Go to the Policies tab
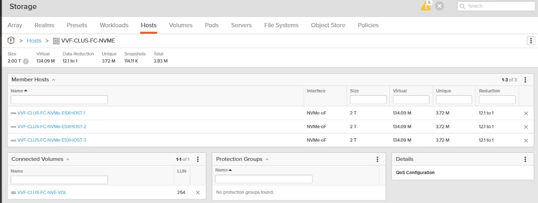Screen dimensions: 538x203 [368, 25]
